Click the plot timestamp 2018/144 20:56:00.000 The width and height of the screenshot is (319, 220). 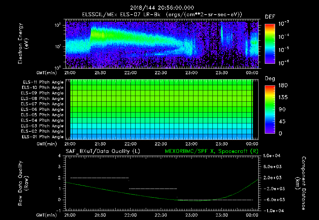coord(162,8)
